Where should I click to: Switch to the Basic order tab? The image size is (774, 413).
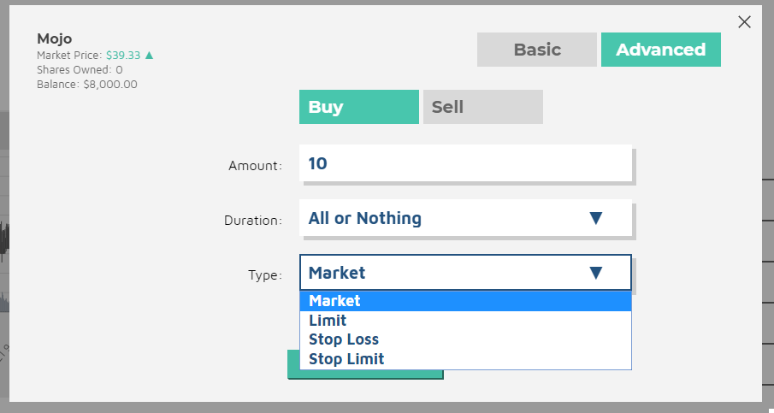pyautogui.click(x=536, y=50)
